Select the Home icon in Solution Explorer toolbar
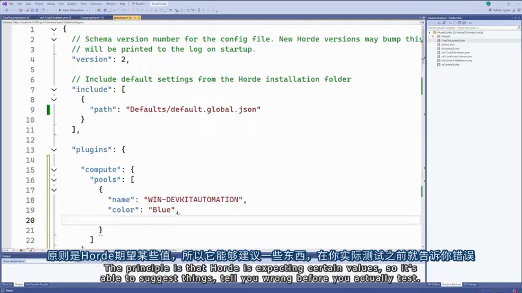Screen dimensions: 522x293 (439, 23)
